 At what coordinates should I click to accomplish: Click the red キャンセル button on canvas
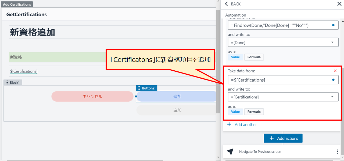(x=92, y=97)
